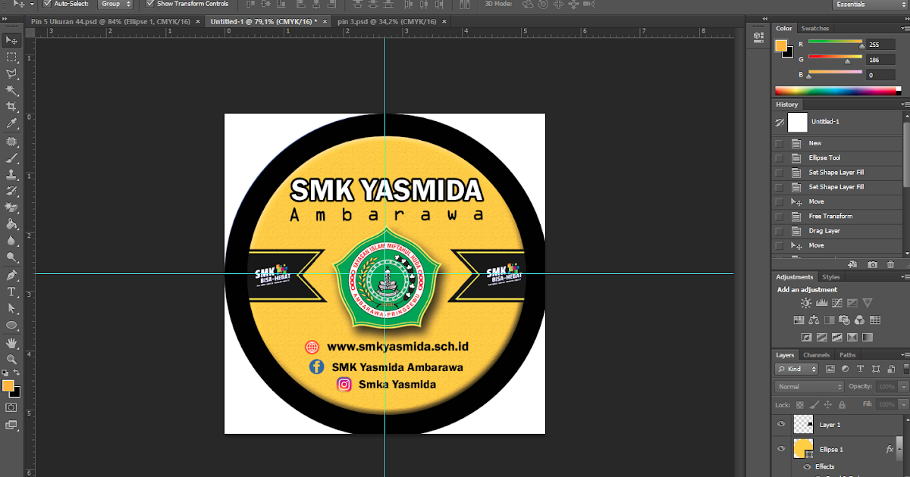Toggle Effects visibility eye under Ellipse 1
Image resolution: width=910 pixels, height=477 pixels.
pos(807,466)
